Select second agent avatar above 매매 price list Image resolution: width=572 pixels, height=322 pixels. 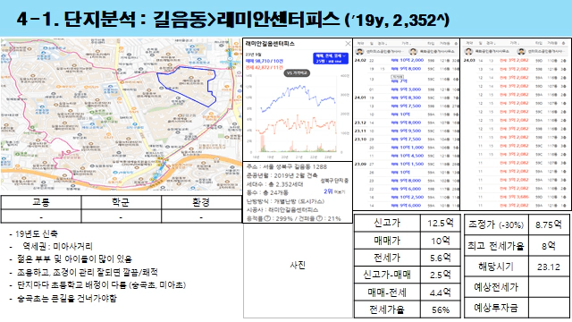[x=413, y=52]
